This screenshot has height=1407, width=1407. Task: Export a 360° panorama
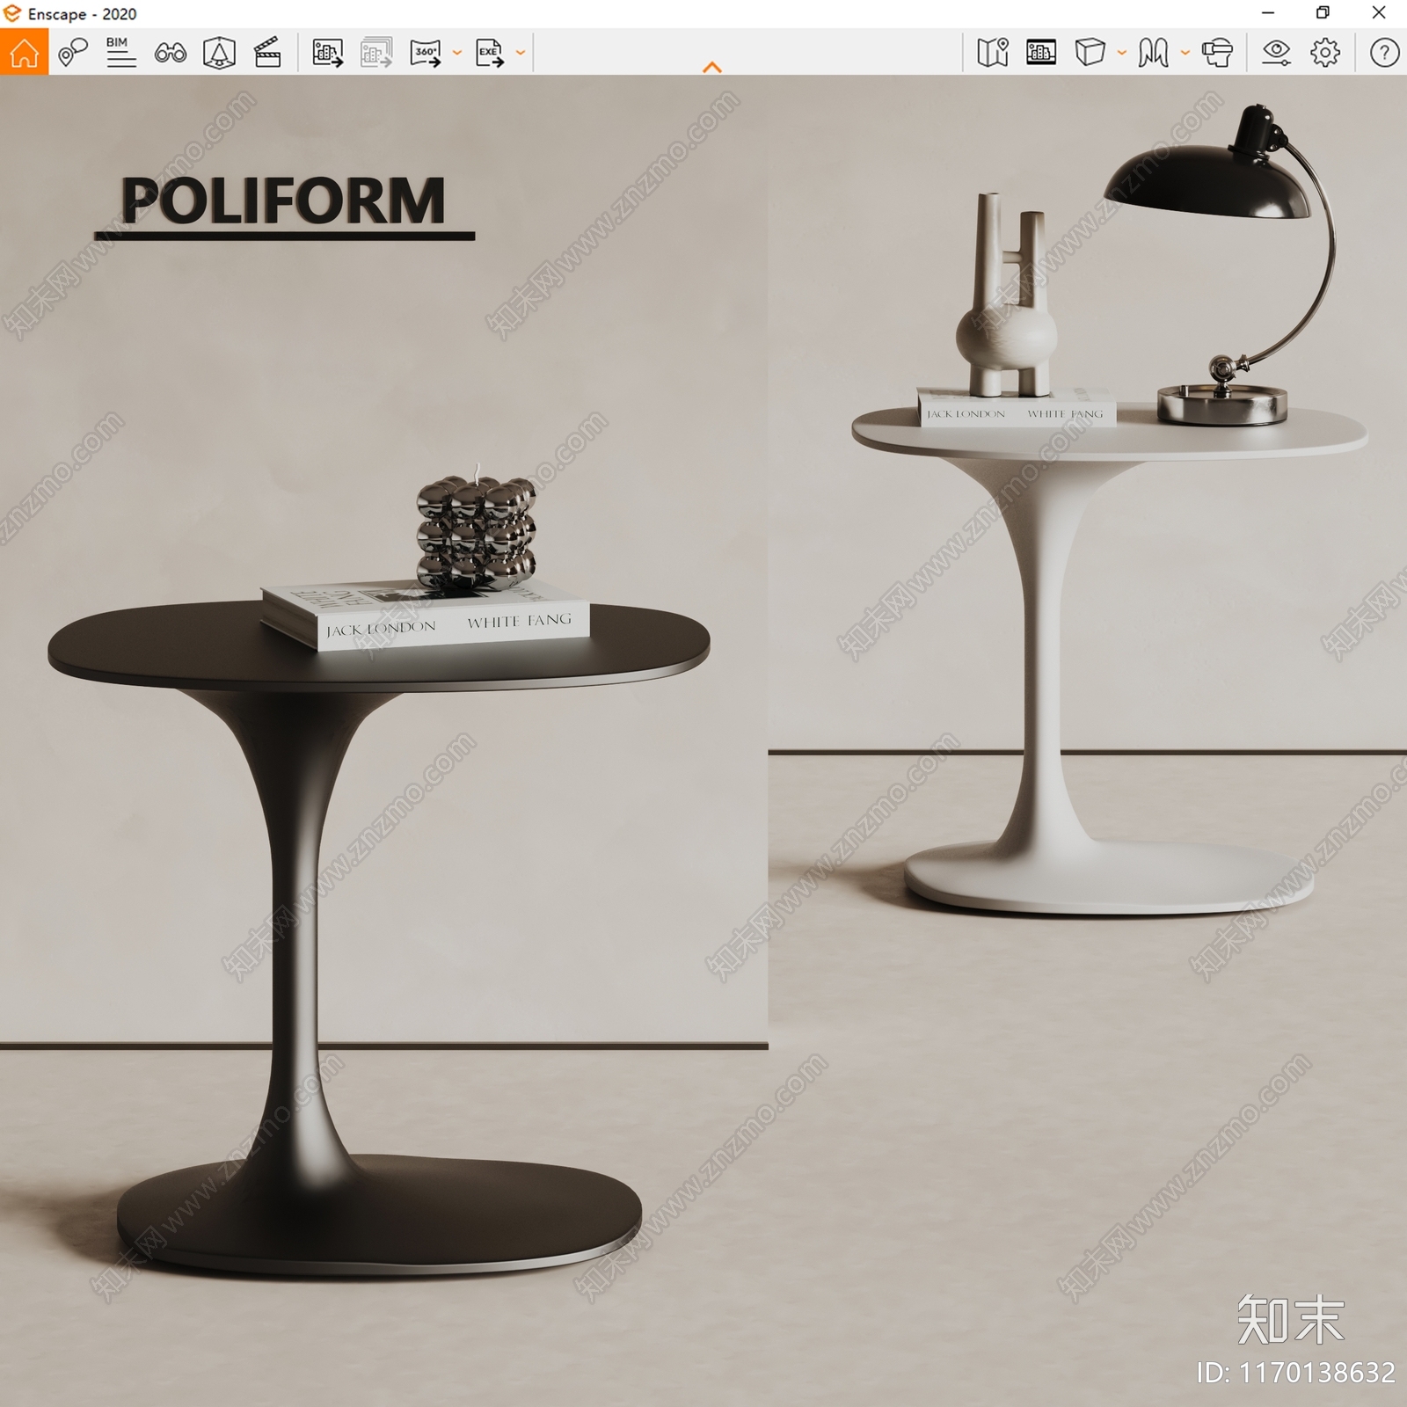coord(426,53)
